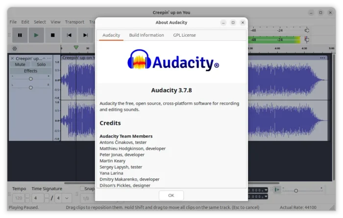Viewport: 343px width, 218px height.
Task: Open the track Effects button
Action: [30, 71]
